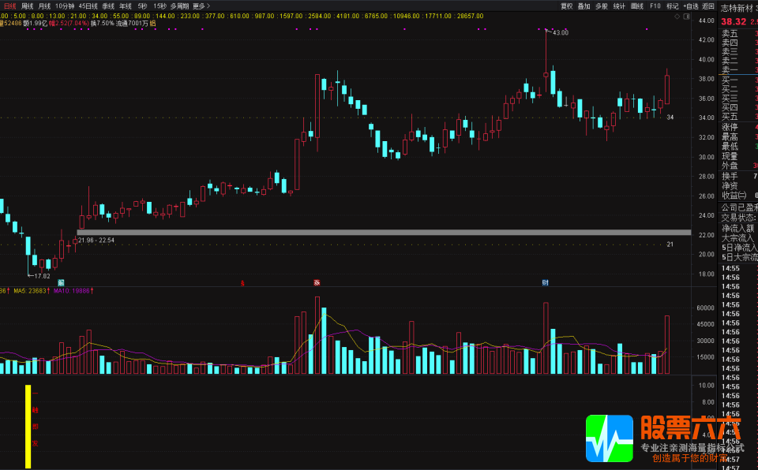Toggle 叠加 overlay mode
Image resolution: width=758 pixels, height=470 pixels.
(x=584, y=6)
